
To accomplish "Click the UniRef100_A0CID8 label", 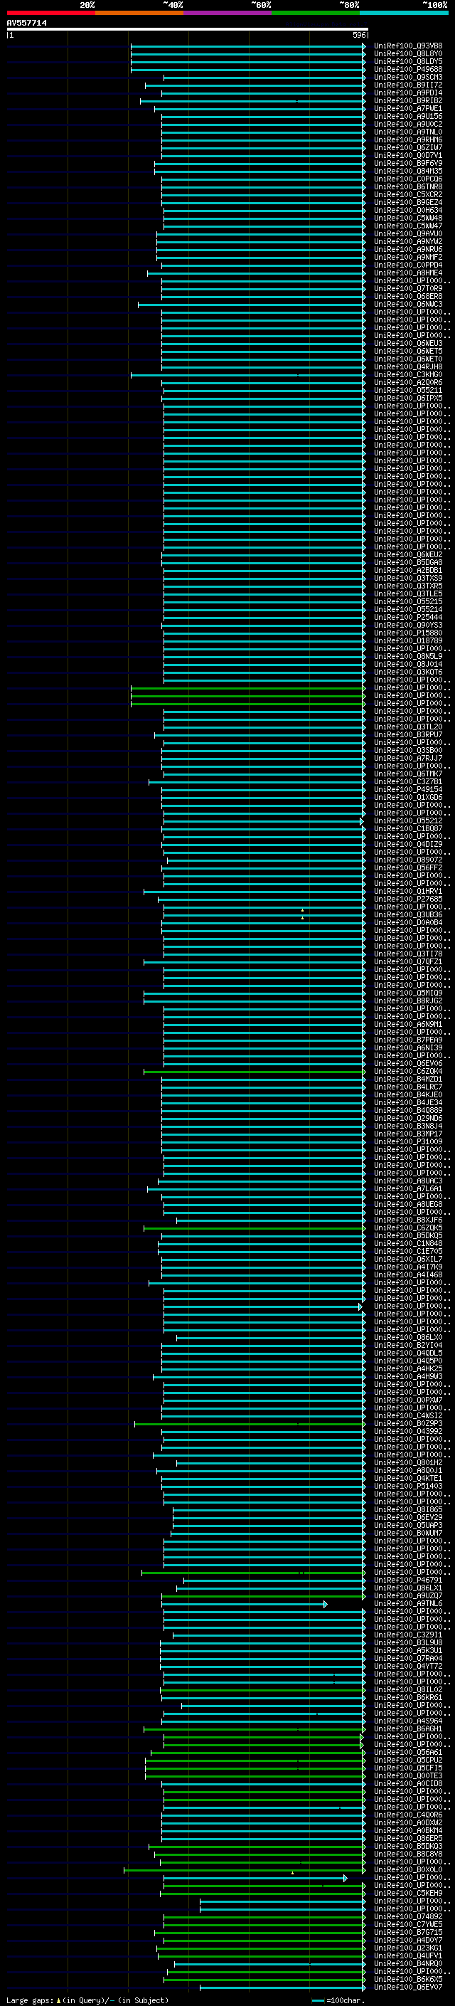I will coord(408,1783).
